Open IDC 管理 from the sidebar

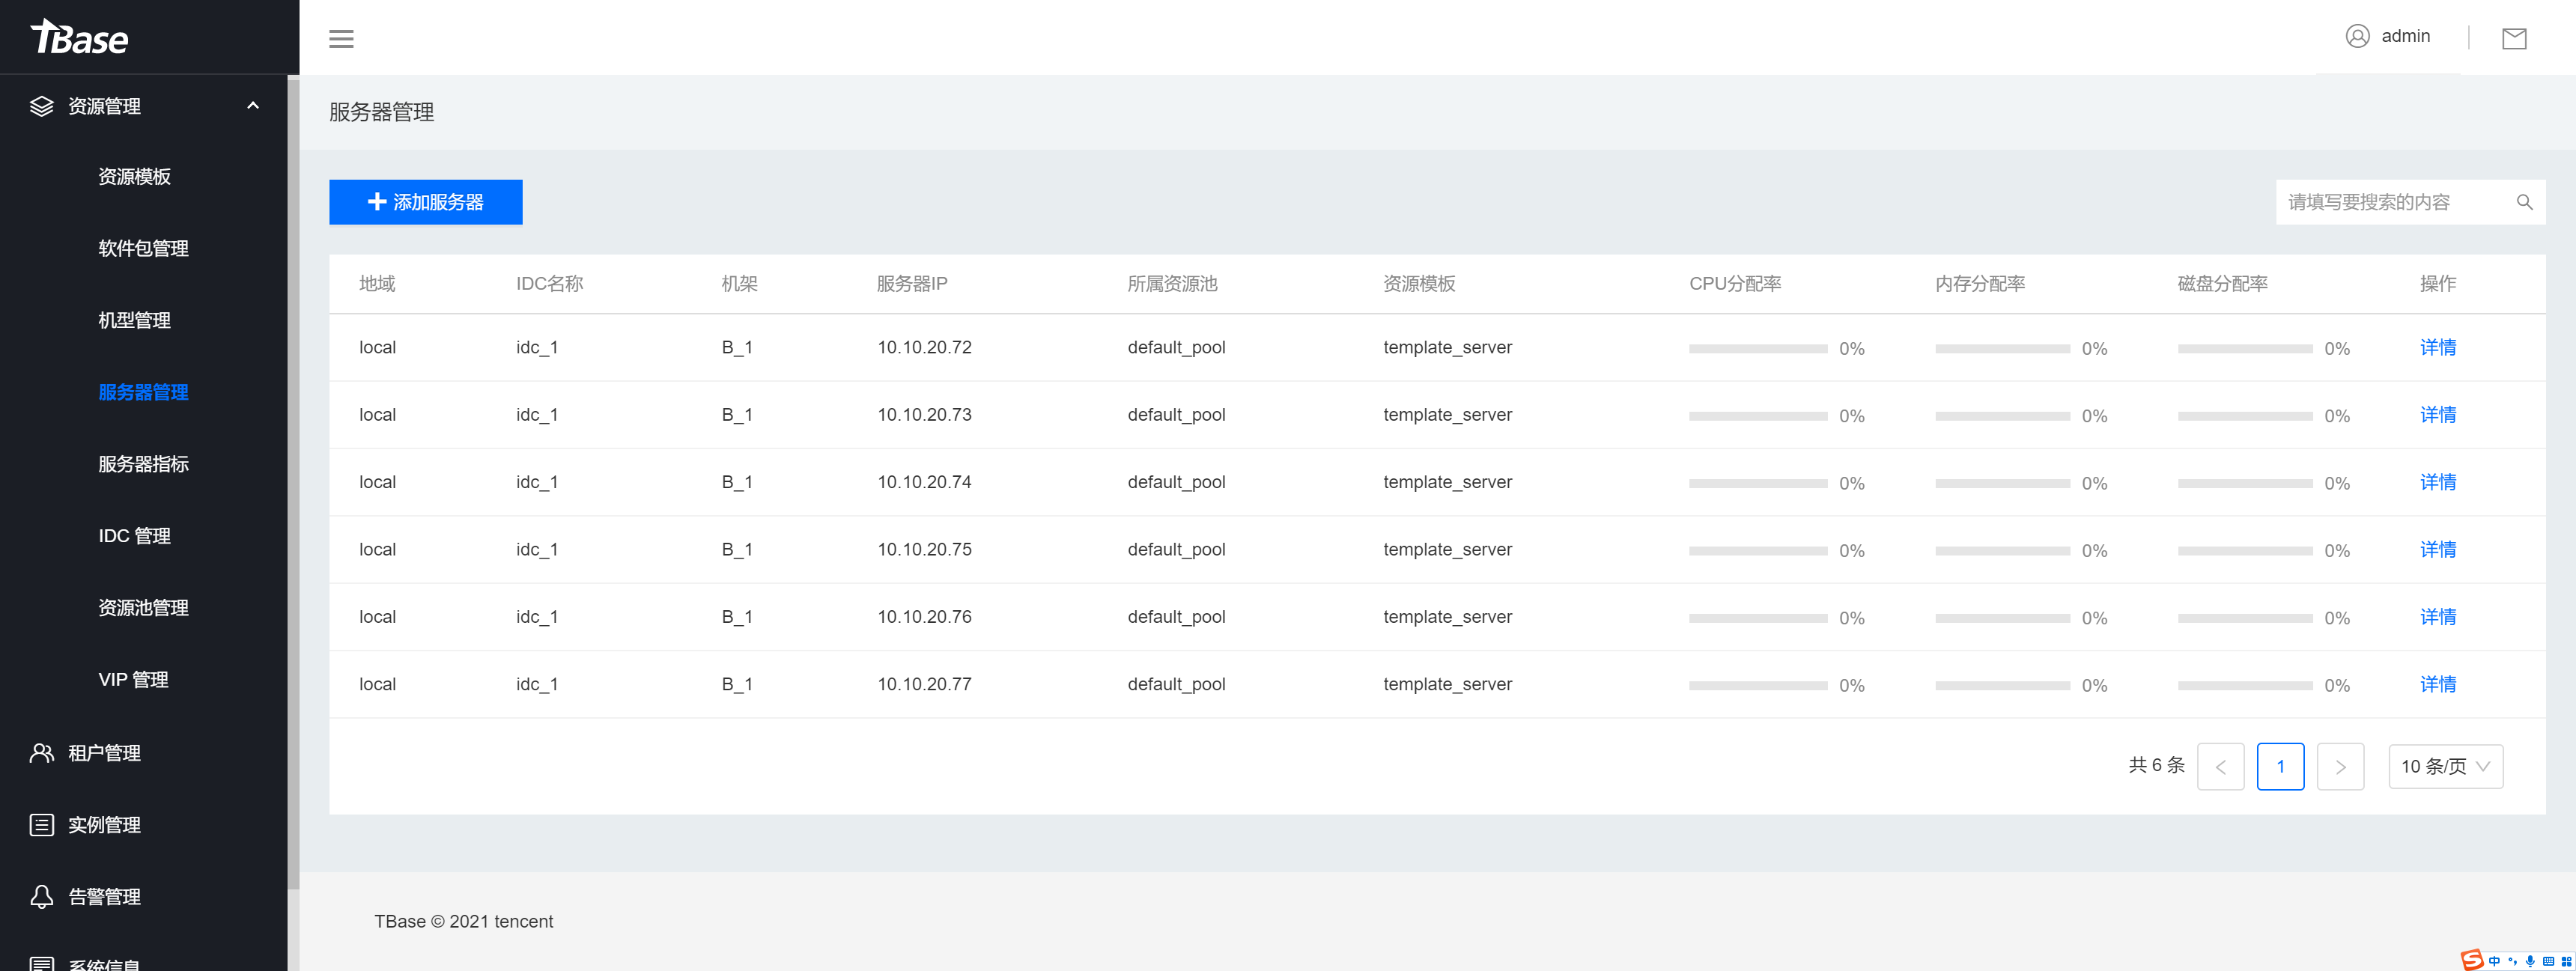(133, 535)
